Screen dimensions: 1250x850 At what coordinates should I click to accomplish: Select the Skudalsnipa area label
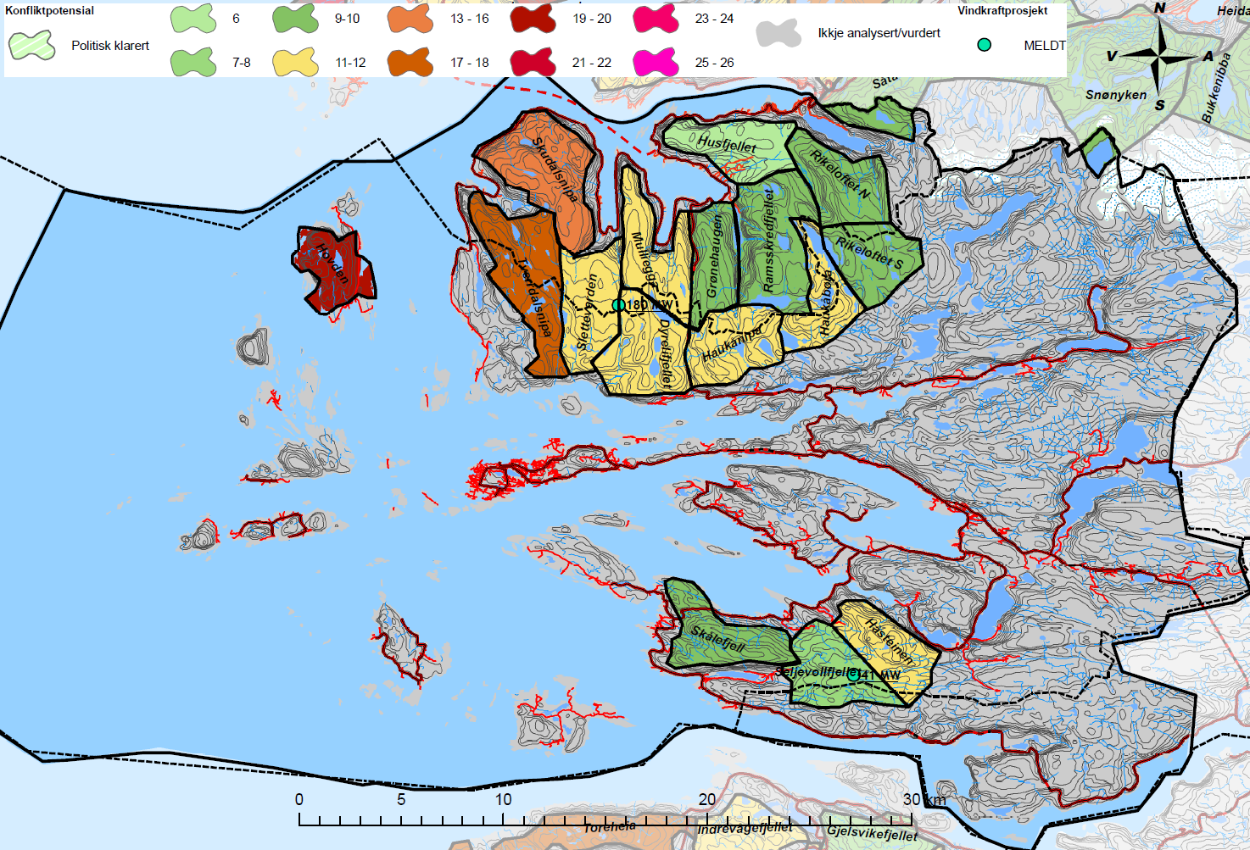tap(555, 169)
